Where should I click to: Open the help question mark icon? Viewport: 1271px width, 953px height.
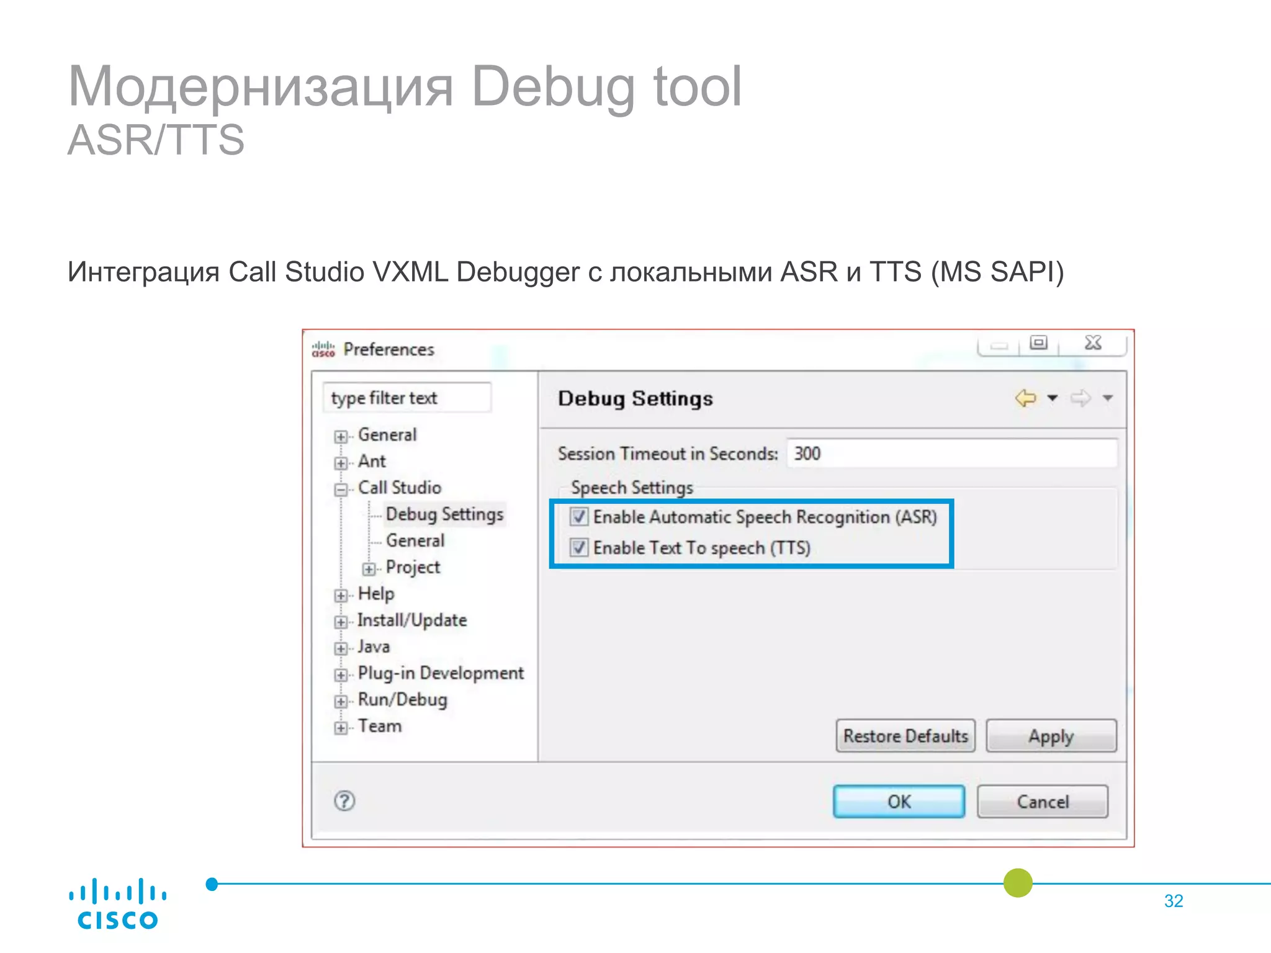coord(344,801)
